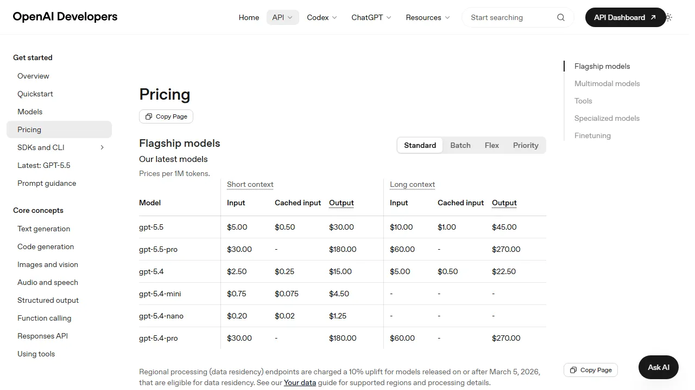Click the gpt-5.5-pro model name

click(158, 249)
